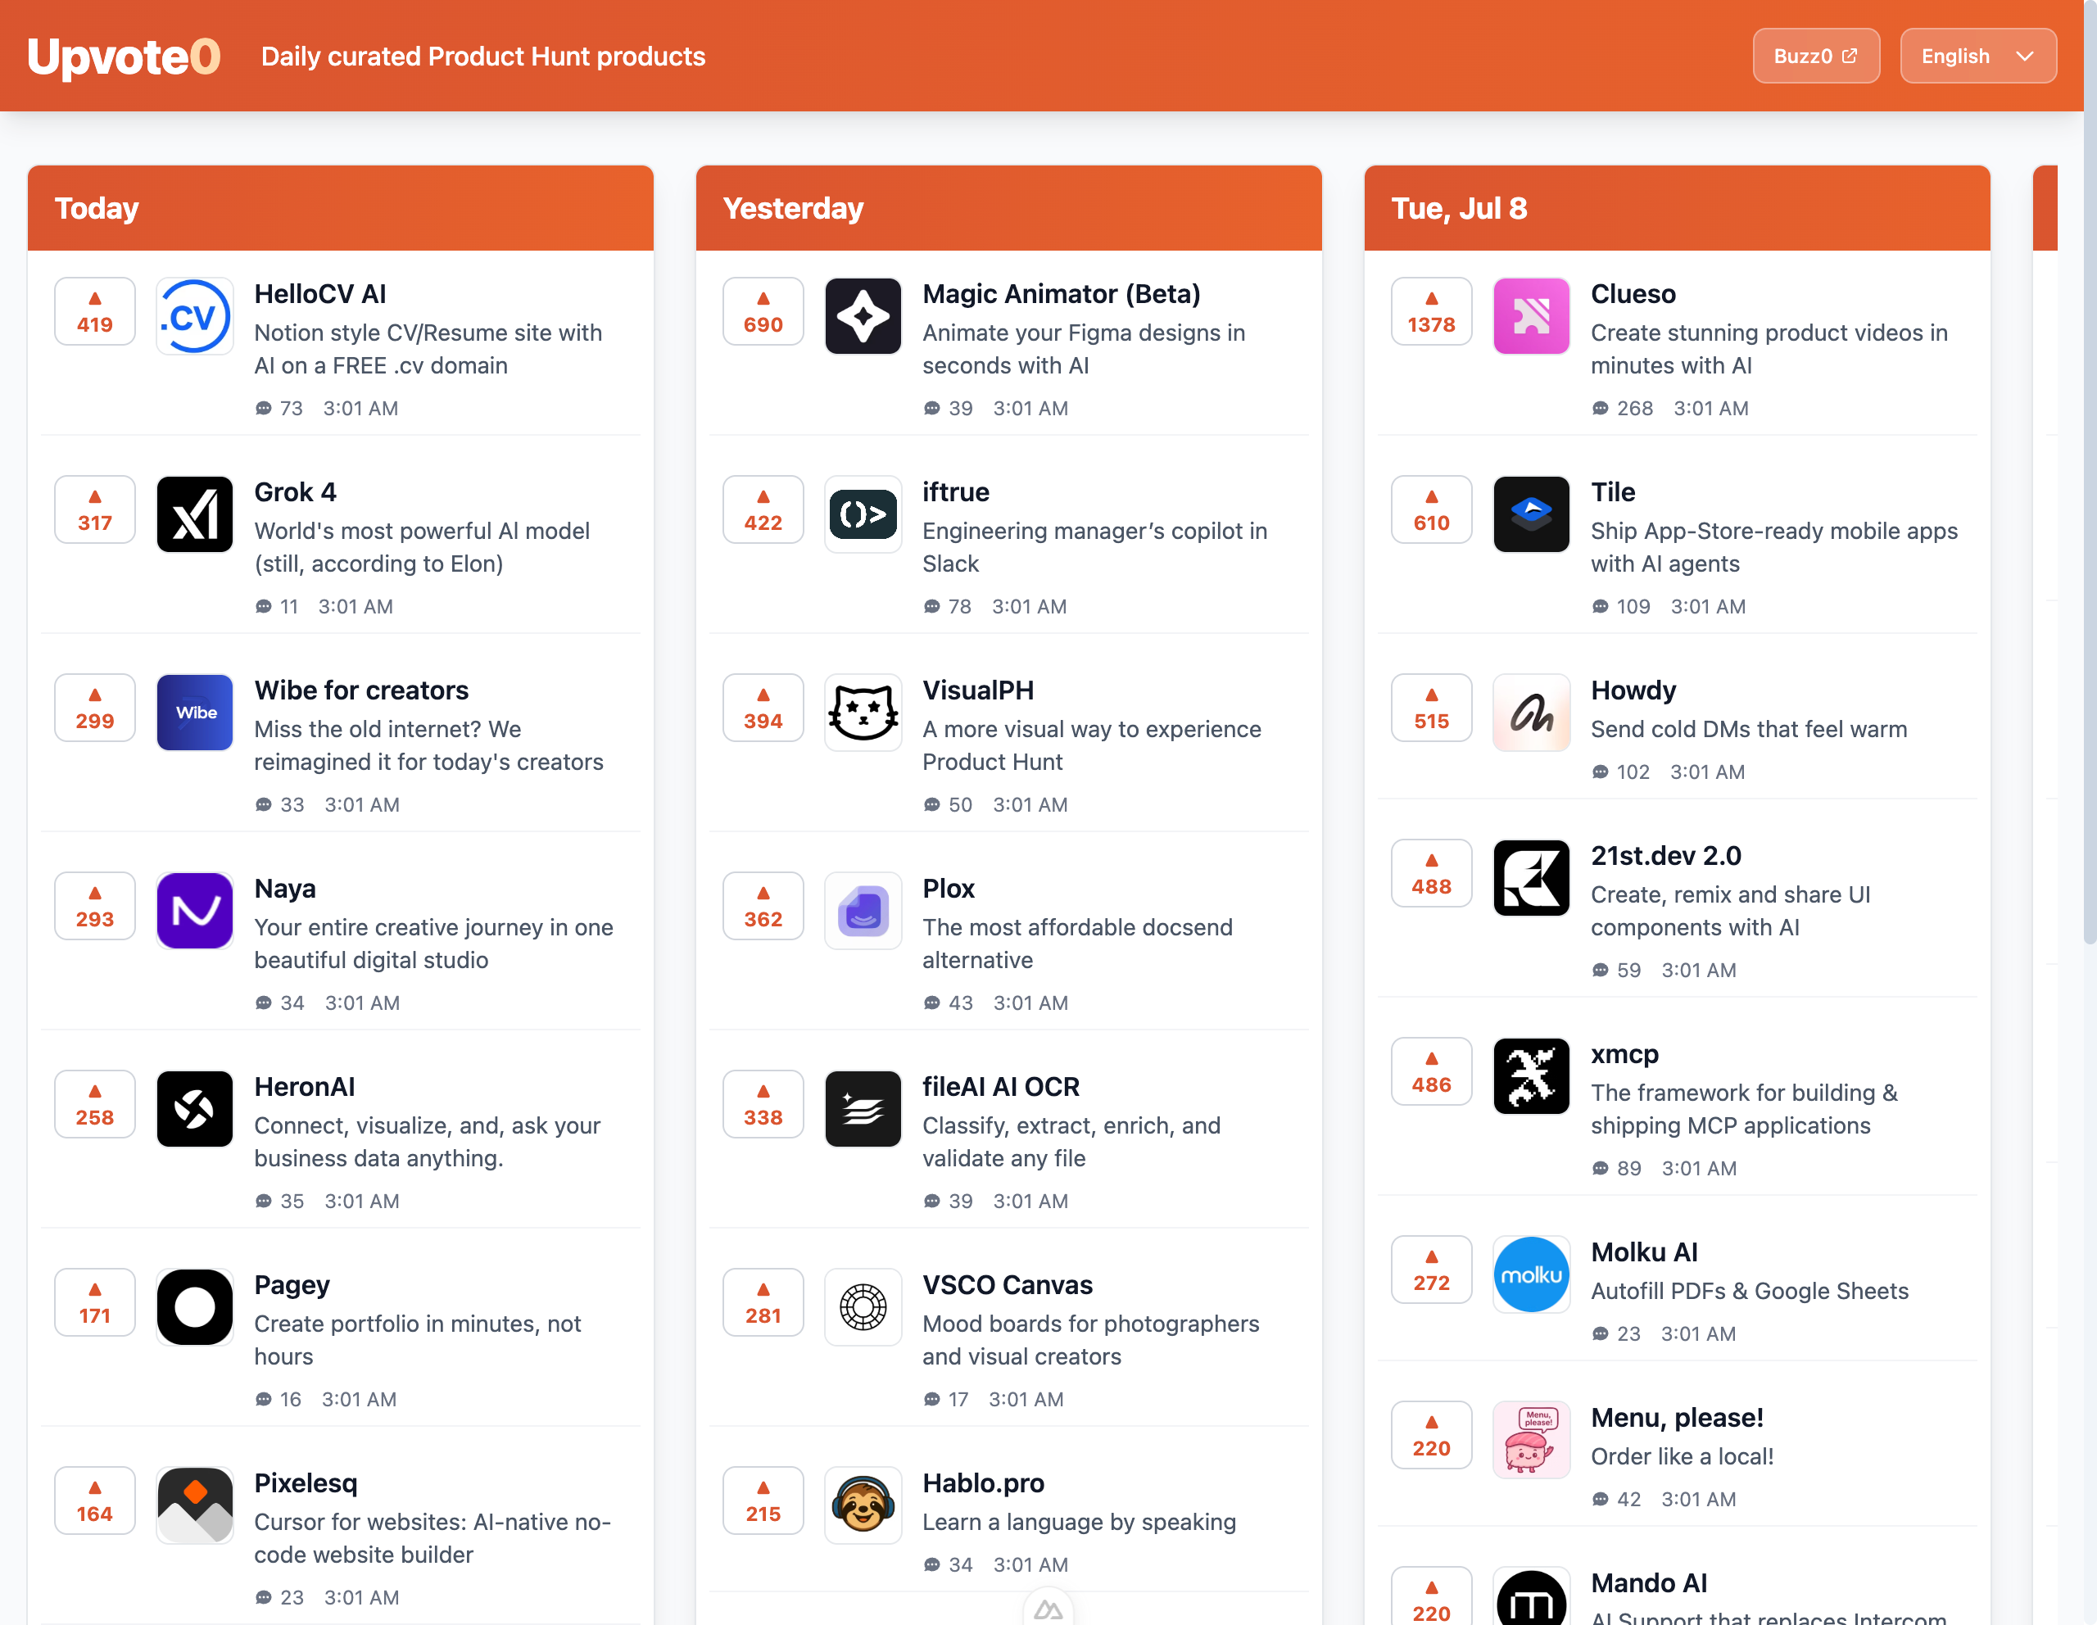This screenshot has height=1625, width=2097.
Task: Click 'Send cold DMs that feel warm'
Action: 1749,730
